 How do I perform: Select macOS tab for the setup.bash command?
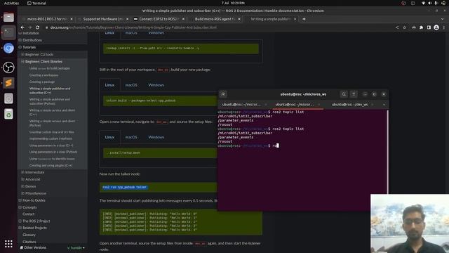pos(131,137)
